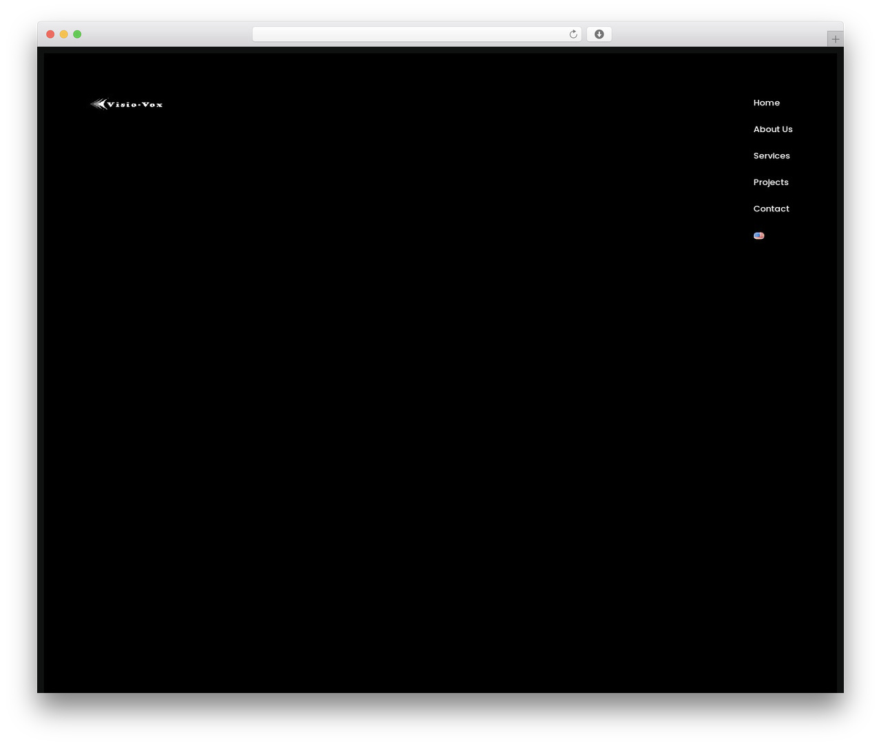This screenshot has width=881, height=746.
Task: Navigate to the Services menu item
Action: click(772, 156)
